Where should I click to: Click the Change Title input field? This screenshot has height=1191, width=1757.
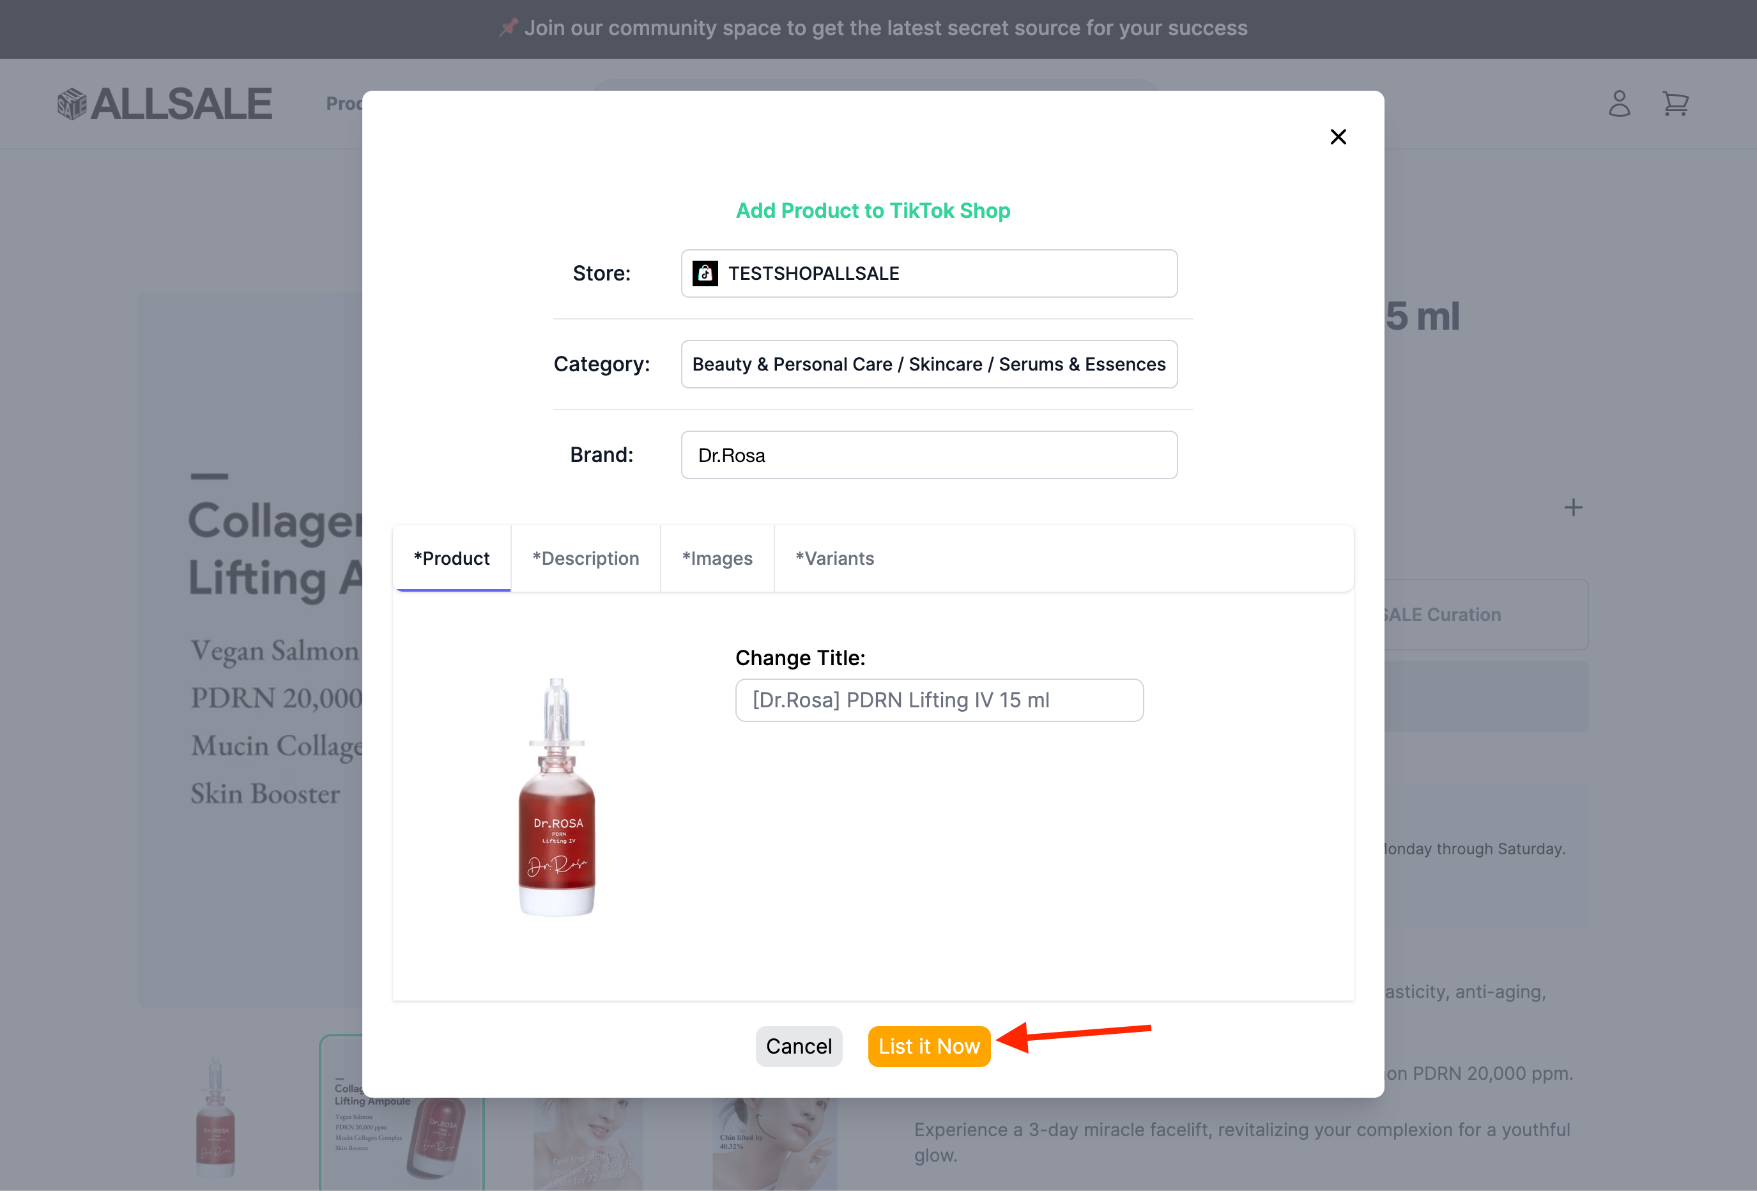coord(938,700)
